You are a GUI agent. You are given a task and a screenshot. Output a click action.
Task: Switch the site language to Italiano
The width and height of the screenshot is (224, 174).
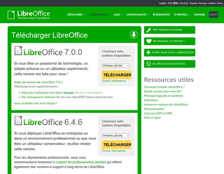click(212, 3)
